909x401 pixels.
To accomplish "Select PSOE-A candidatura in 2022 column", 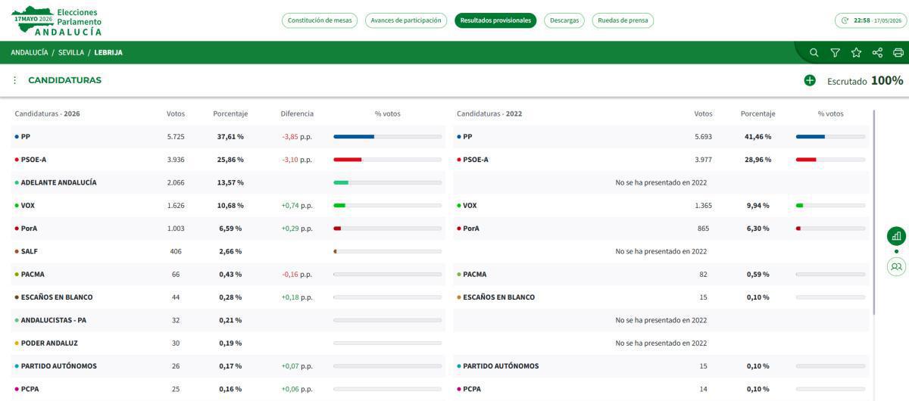I will pyautogui.click(x=476, y=160).
